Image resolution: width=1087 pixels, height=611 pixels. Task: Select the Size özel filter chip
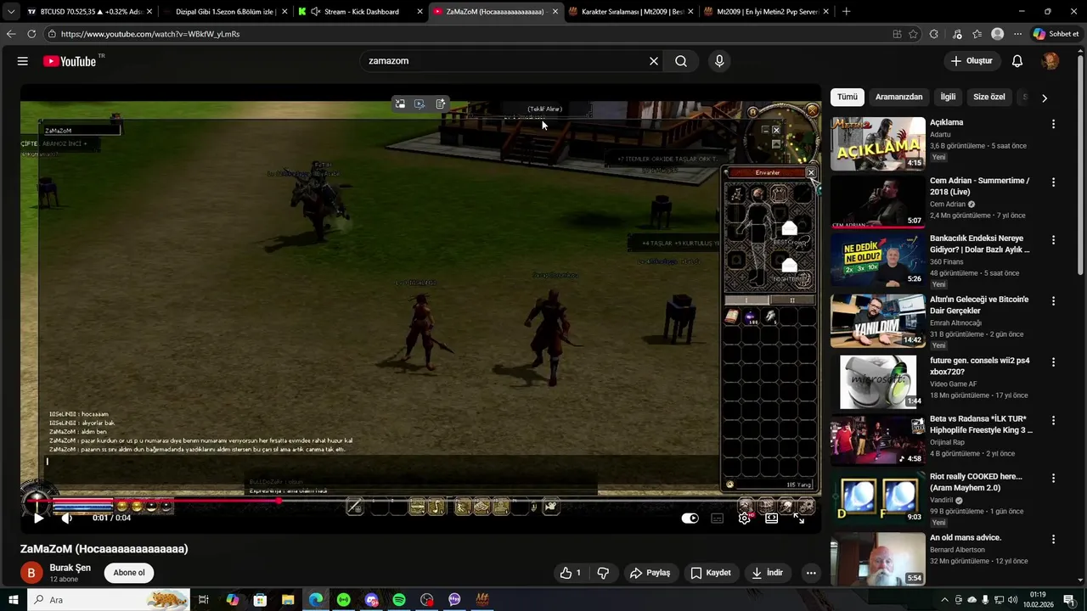[988, 97]
